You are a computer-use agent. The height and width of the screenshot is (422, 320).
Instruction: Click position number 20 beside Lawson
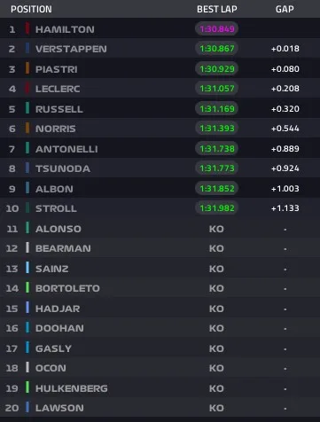[x=12, y=408]
